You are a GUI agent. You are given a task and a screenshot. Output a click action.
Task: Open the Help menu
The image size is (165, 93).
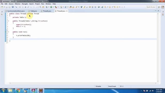click(x=54, y=4)
